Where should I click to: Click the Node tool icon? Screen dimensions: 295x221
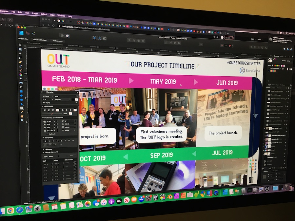point(20,53)
